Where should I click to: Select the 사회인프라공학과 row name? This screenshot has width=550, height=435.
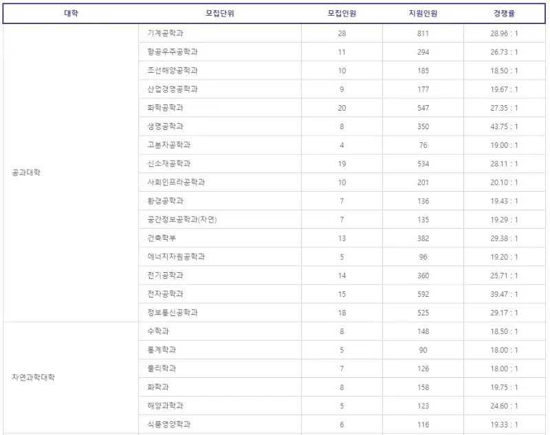point(176,182)
